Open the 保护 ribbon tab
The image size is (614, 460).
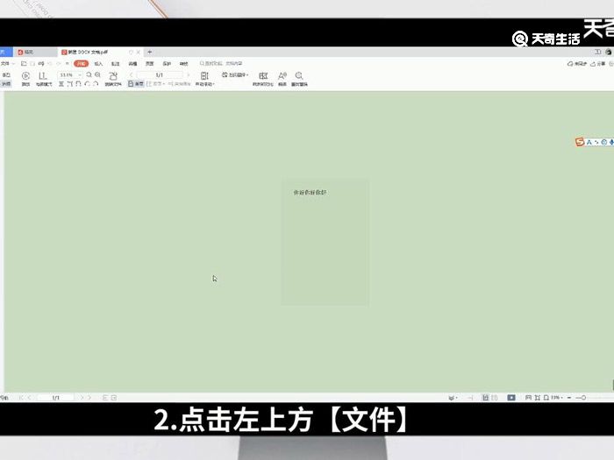[167, 63]
